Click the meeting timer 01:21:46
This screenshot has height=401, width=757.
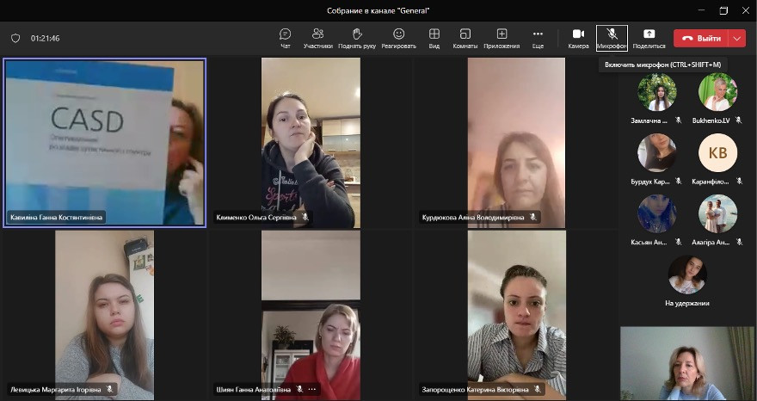click(46, 38)
